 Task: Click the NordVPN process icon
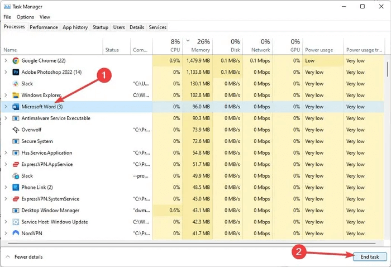pos(16,233)
